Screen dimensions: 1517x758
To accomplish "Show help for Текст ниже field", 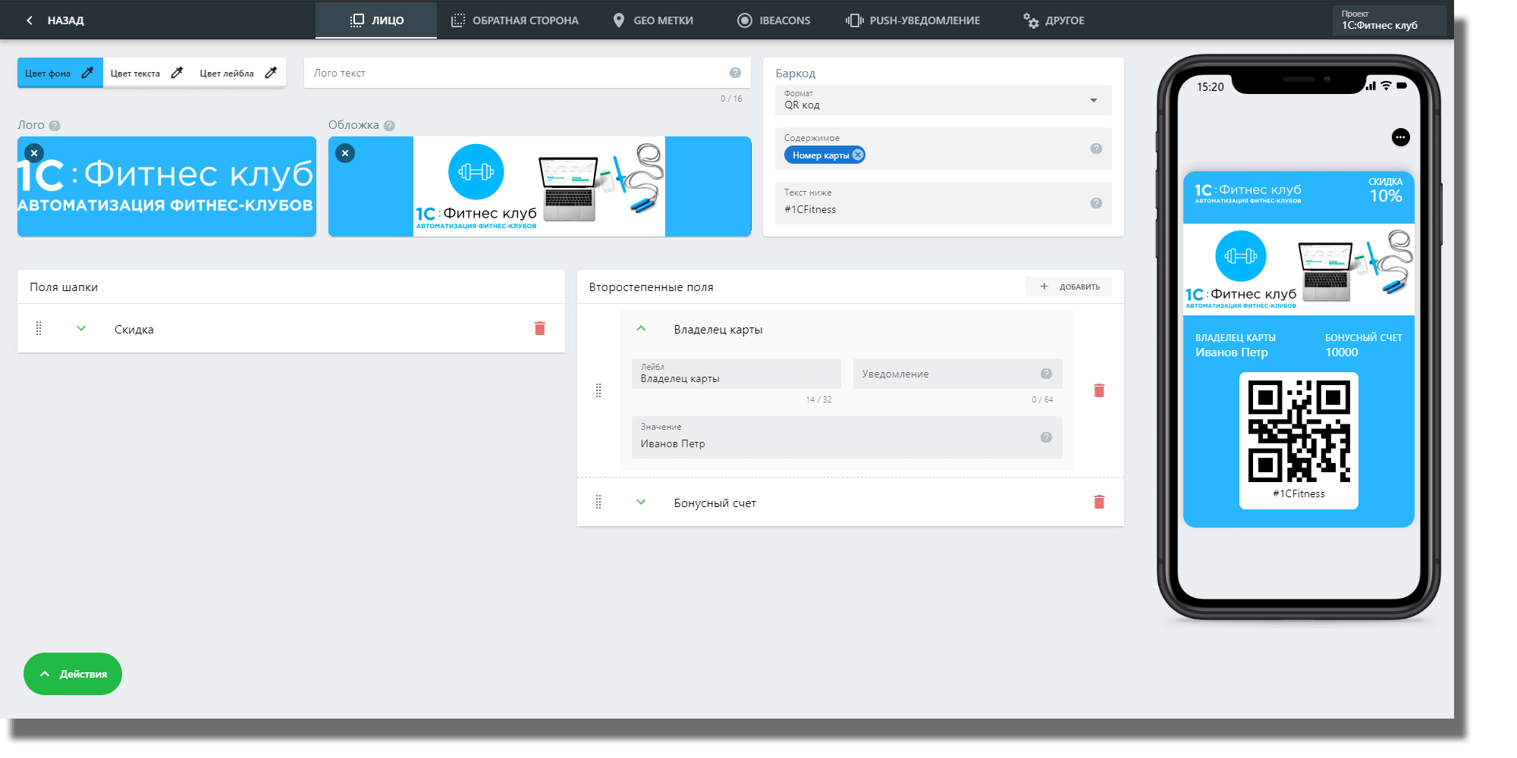I will coord(1096,203).
